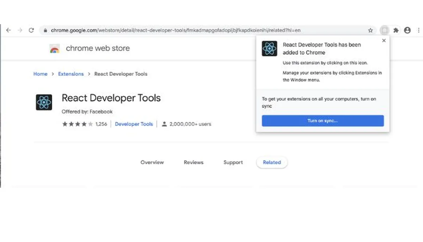Go back with the browser back arrow
Screen dimensions: 423x242
(x=8, y=30)
